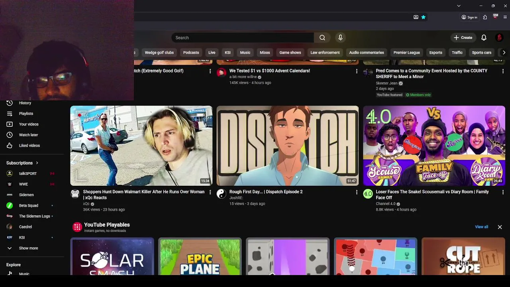Start voice search with microphone icon
Viewport: 510px width, 287px height.
340,37
